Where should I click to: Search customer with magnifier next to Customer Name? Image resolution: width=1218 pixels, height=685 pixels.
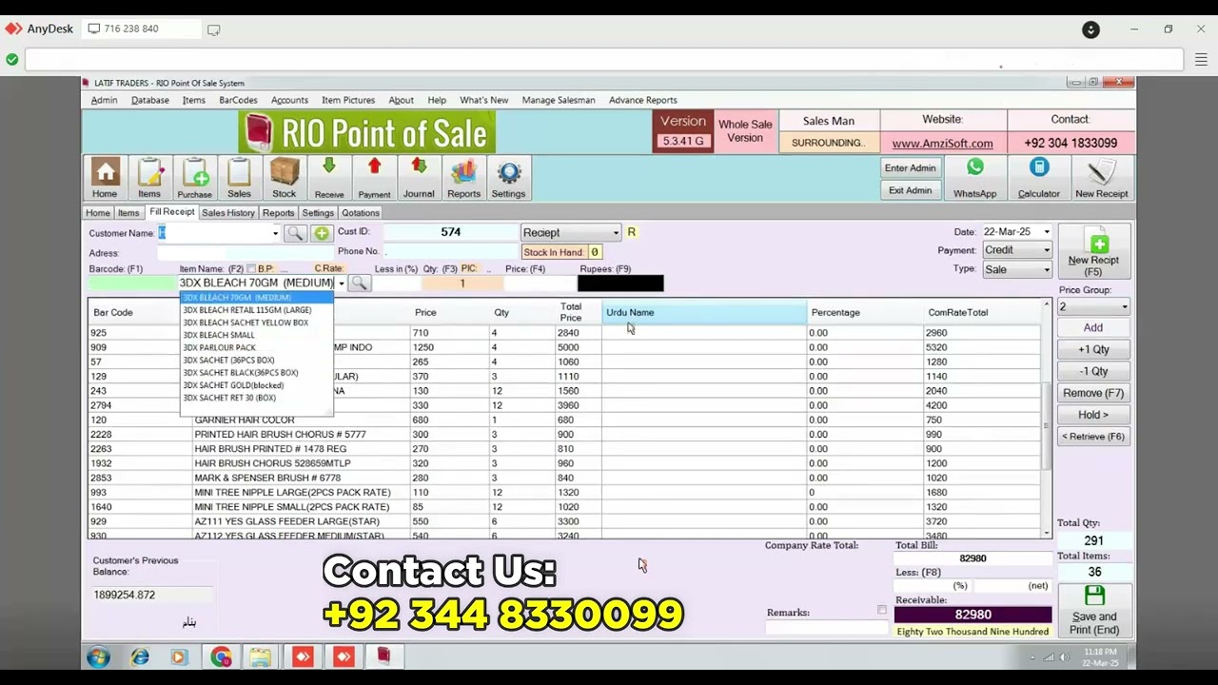[x=295, y=233]
